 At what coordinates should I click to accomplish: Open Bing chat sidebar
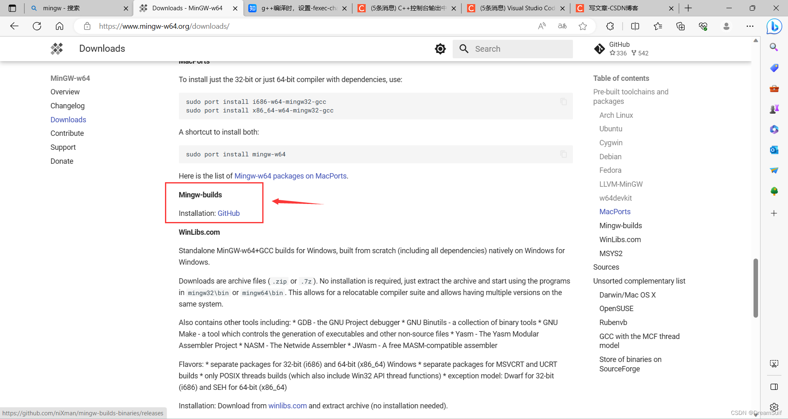click(774, 26)
